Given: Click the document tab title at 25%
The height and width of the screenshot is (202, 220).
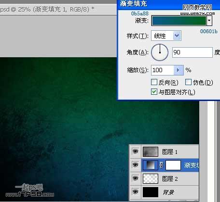Looking at the screenshot, I should (x=47, y=10).
